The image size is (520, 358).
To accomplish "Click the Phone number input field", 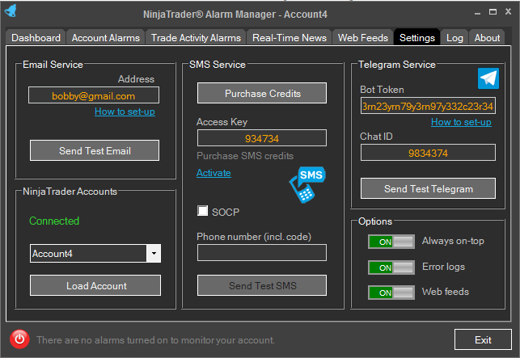I will coord(262,253).
